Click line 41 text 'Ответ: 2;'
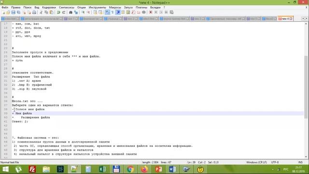This screenshot has width=309, height=174. 20,121
